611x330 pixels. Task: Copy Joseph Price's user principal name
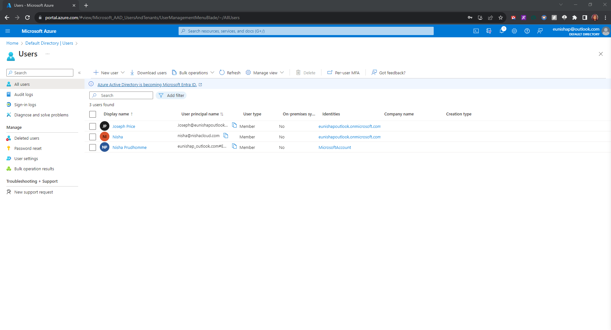(234, 125)
